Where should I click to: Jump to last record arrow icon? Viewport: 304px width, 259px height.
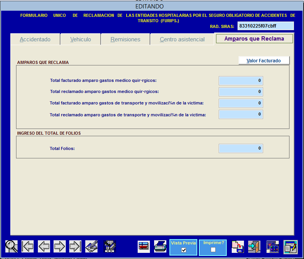75,246
